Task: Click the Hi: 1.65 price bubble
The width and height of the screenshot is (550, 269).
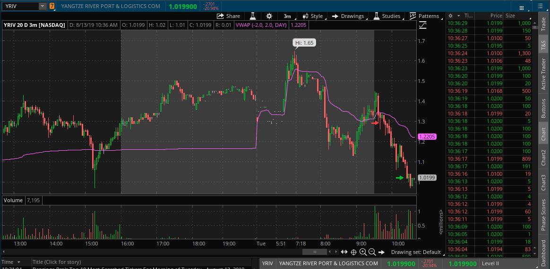Action: pos(304,43)
